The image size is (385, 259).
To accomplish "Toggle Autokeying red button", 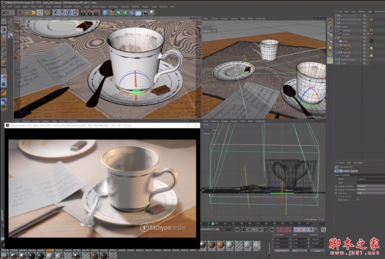I will pos(284,230).
